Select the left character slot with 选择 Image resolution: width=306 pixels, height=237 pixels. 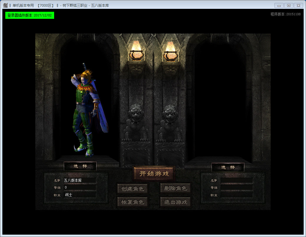point(80,166)
